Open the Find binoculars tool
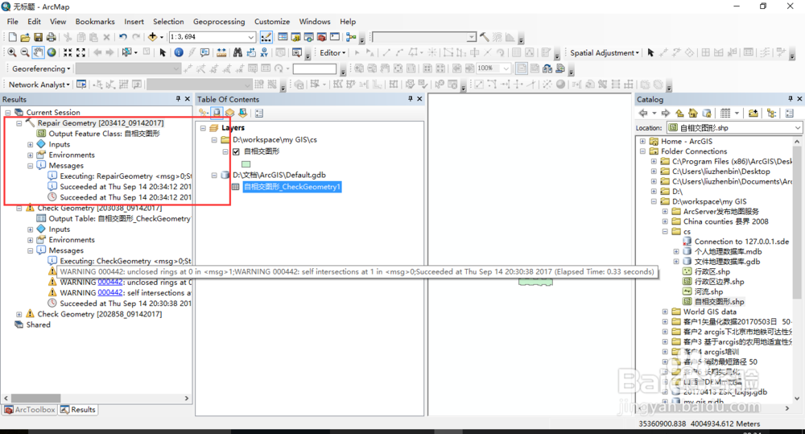This screenshot has height=434, width=805. [x=237, y=52]
